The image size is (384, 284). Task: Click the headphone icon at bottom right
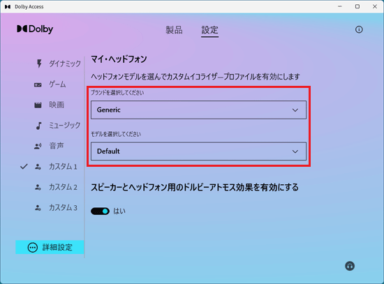tap(350, 266)
